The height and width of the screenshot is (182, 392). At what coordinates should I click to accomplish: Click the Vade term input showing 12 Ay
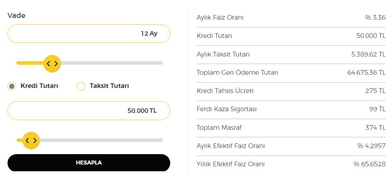(x=89, y=34)
